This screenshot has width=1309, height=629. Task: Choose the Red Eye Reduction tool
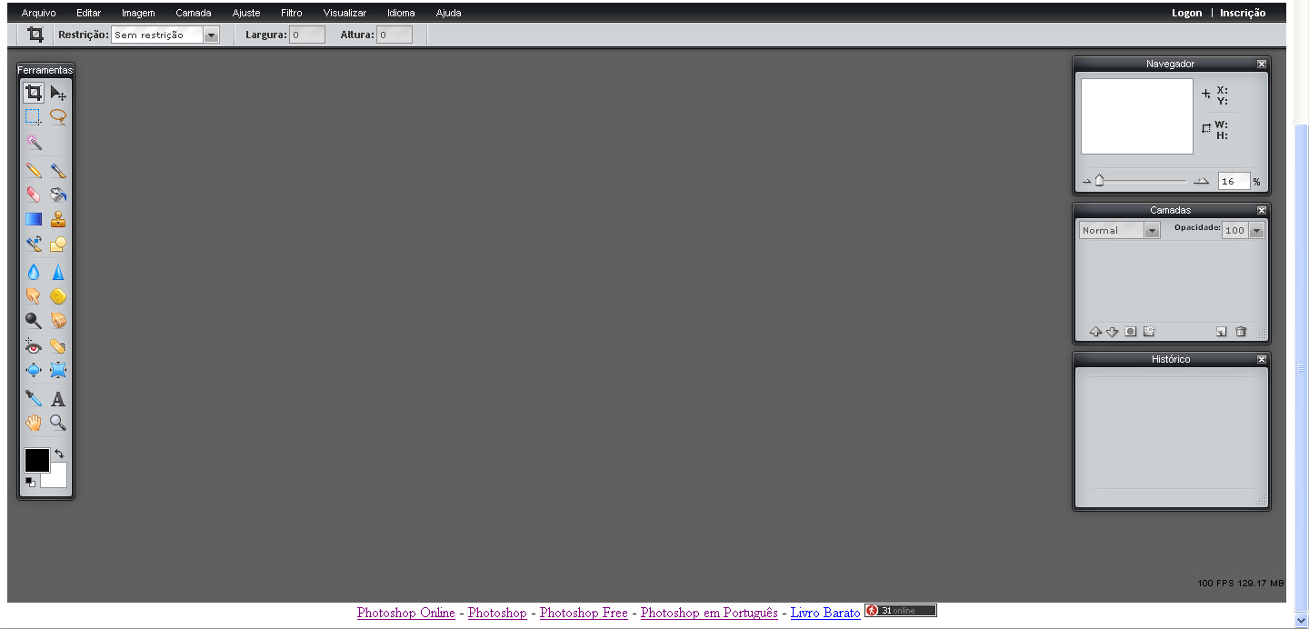[x=34, y=346]
